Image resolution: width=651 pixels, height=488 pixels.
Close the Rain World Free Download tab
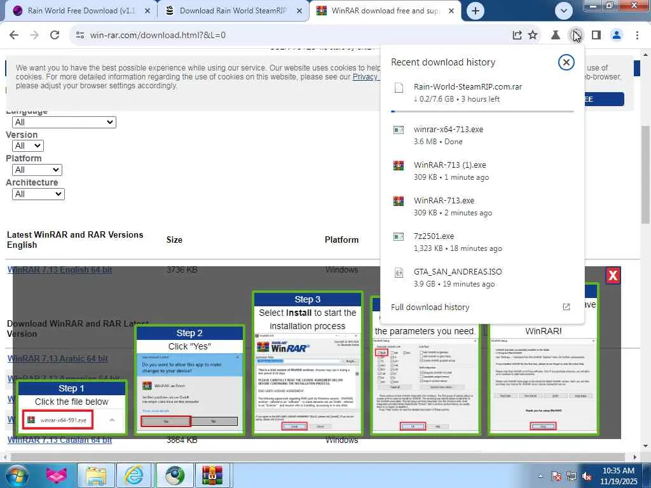(147, 11)
